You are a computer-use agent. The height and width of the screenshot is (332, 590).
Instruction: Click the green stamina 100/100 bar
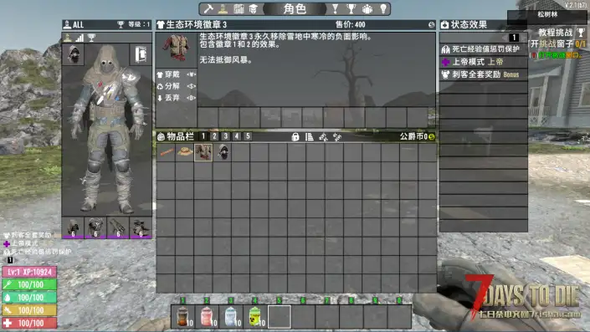tap(29, 284)
